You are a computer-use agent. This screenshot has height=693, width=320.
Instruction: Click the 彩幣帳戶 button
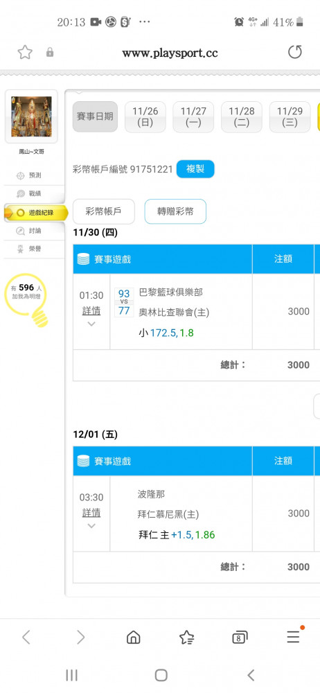click(103, 211)
